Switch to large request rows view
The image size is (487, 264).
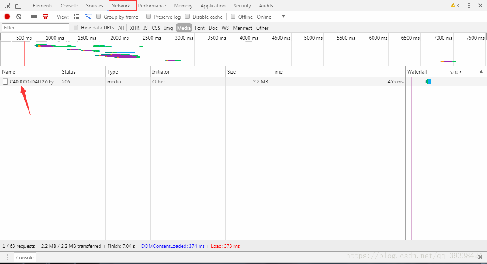pyautogui.click(x=76, y=17)
